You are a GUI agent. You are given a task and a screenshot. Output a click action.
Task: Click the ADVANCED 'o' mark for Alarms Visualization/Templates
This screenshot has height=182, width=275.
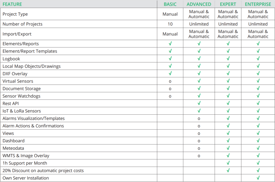[x=199, y=119]
